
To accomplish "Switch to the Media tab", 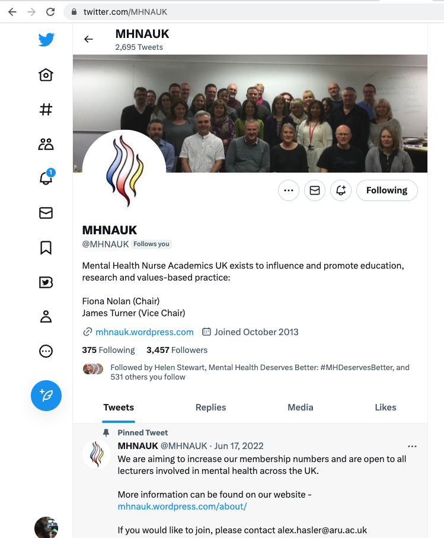I will click(301, 408).
